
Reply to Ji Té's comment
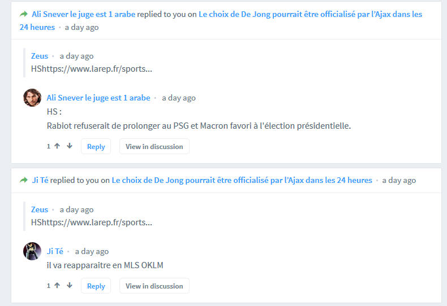pyautogui.click(x=96, y=286)
